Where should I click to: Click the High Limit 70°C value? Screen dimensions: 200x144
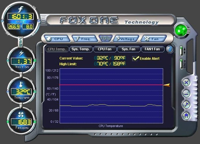[x=101, y=64]
